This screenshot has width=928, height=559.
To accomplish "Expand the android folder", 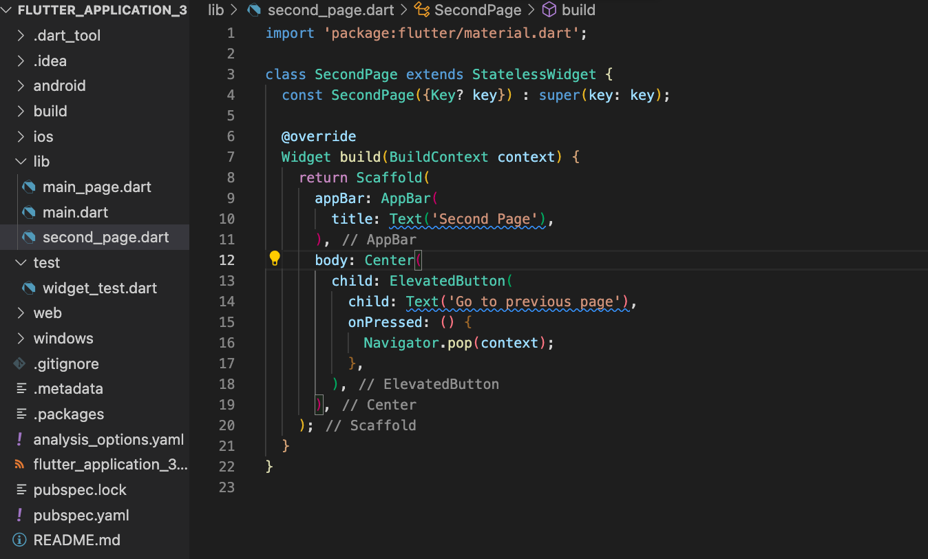I will pyautogui.click(x=21, y=86).
